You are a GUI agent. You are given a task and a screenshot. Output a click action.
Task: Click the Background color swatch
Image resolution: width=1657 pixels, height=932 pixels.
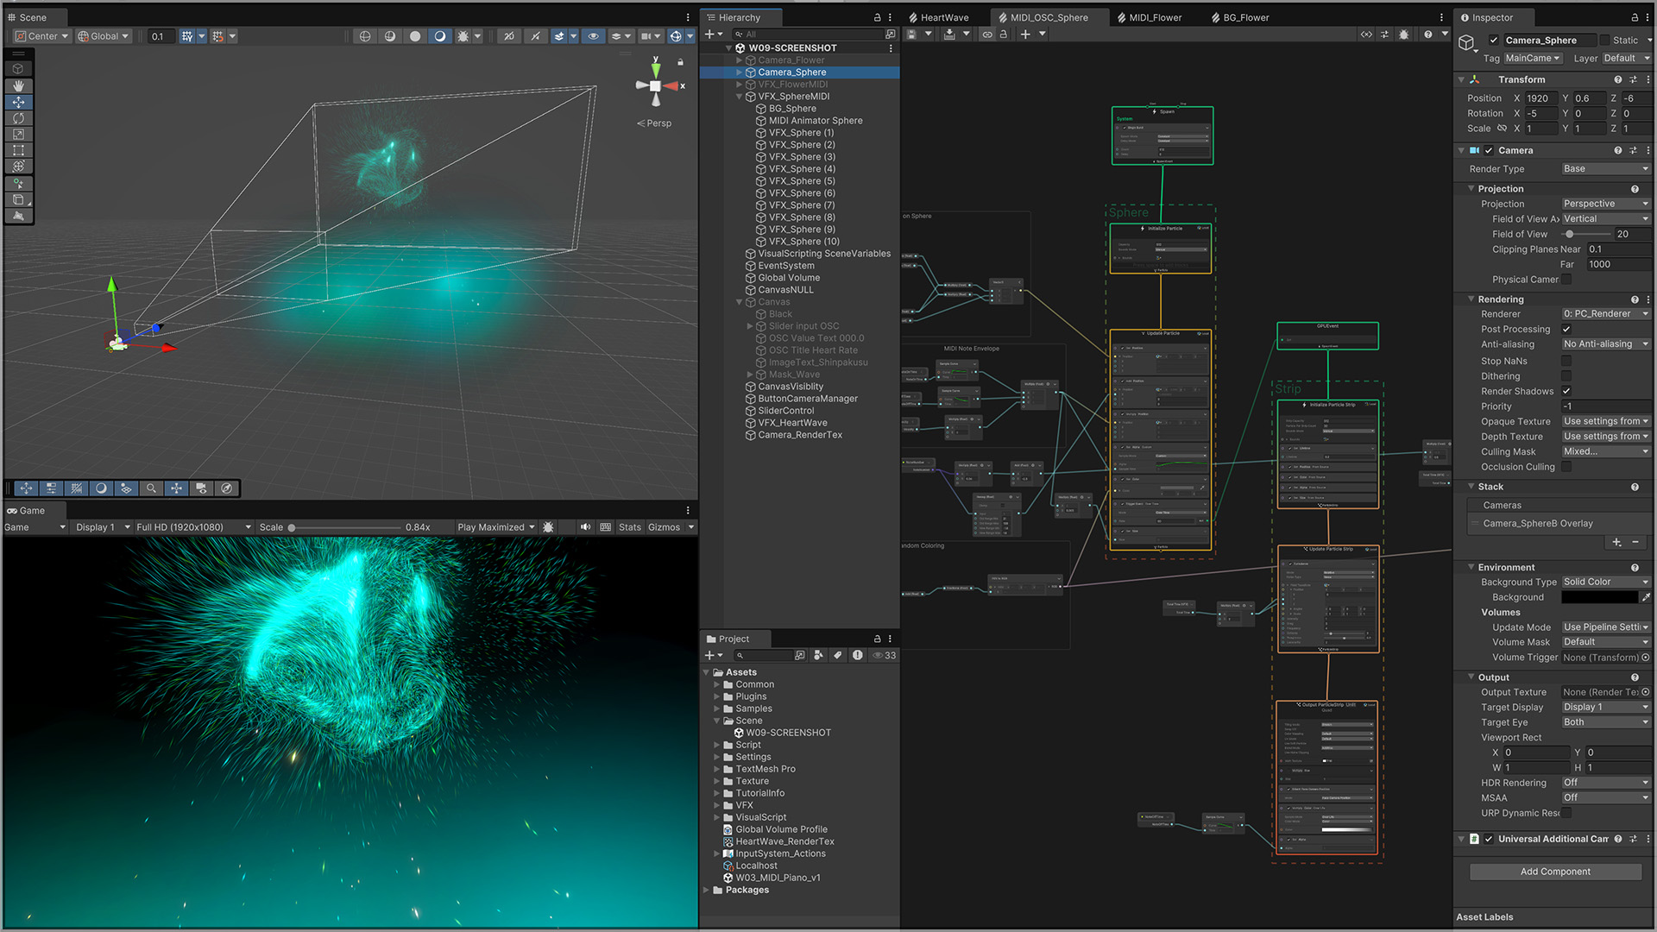tap(1599, 597)
